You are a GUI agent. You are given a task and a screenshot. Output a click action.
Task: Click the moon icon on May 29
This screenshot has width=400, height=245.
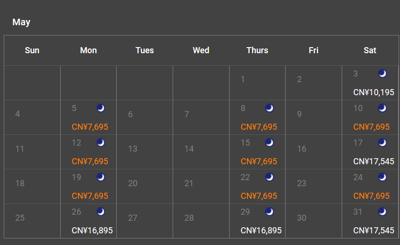269,212
